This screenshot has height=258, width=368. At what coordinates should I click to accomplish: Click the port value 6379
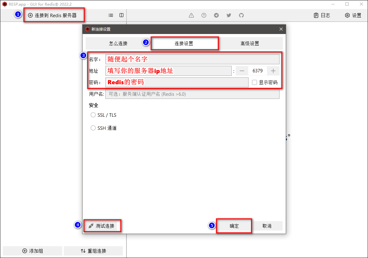pos(257,71)
